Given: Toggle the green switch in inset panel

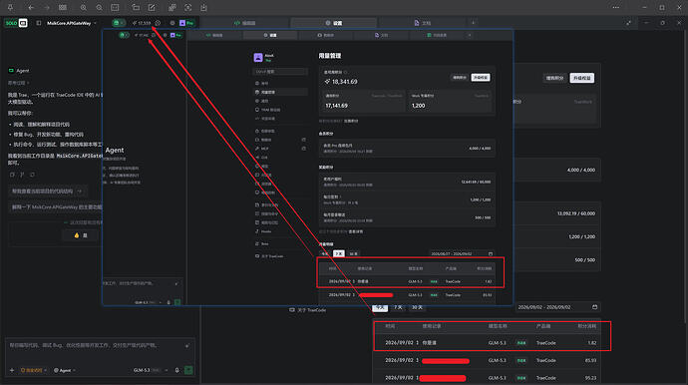Looking at the screenshot, I should pyautogui.click(x=125, y=35).
